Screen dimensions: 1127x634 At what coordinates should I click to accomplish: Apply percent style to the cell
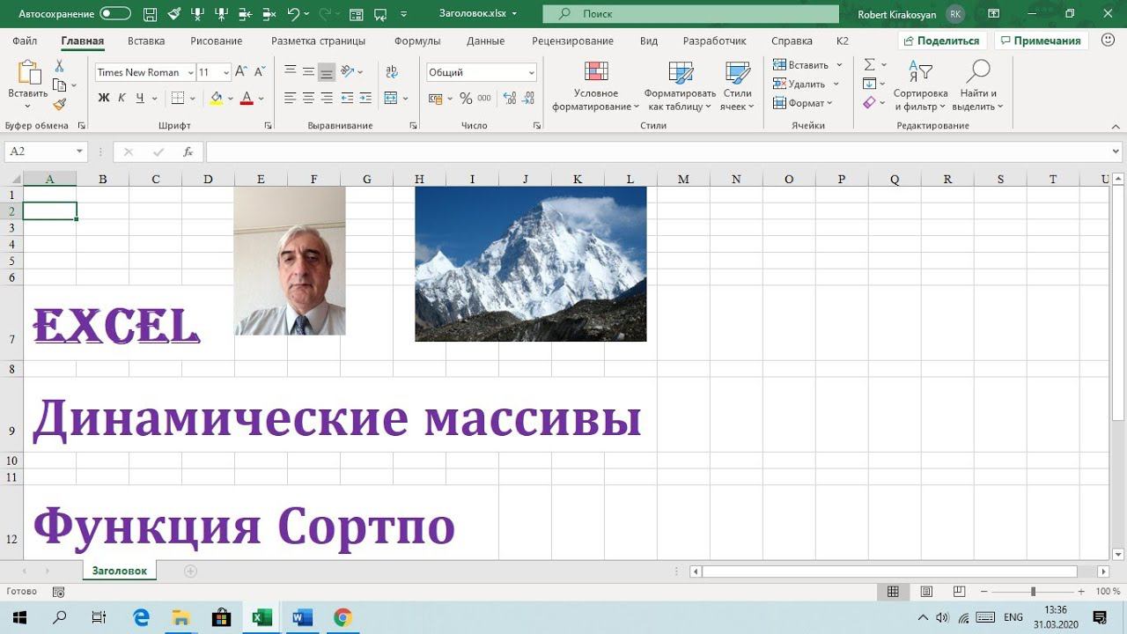pos(466,98)
